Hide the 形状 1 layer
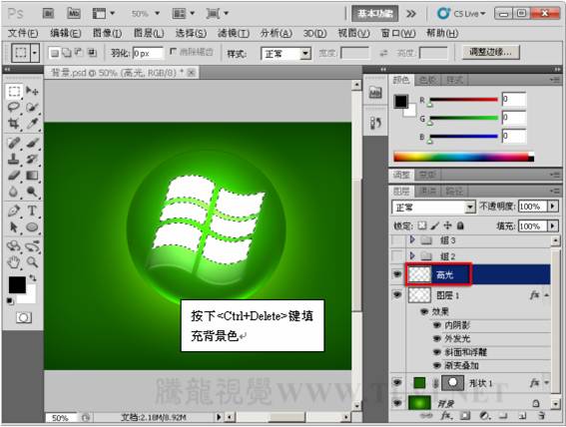 (x=397, y=383)
